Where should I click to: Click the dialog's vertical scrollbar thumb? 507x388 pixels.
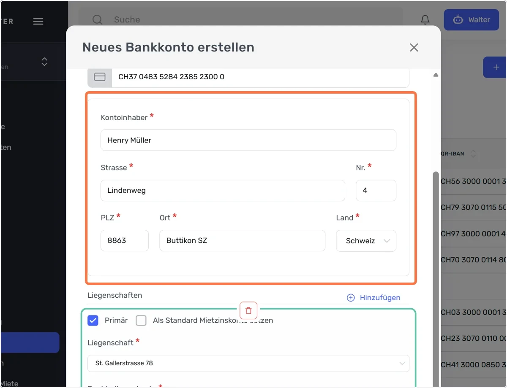(436, 278)
